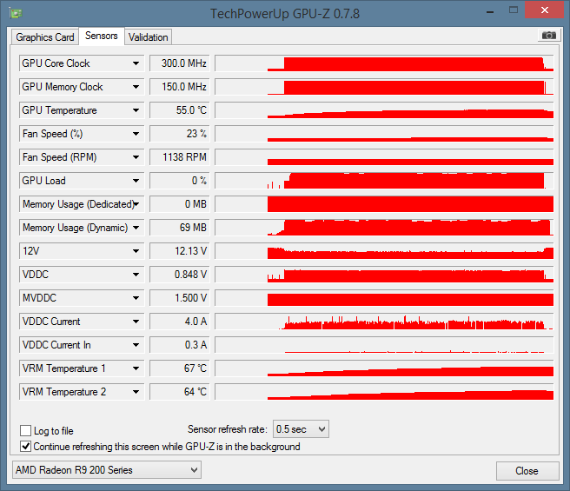Click the 1138 RPM fan speed value
570x491 pixels.
pos(180,157)
